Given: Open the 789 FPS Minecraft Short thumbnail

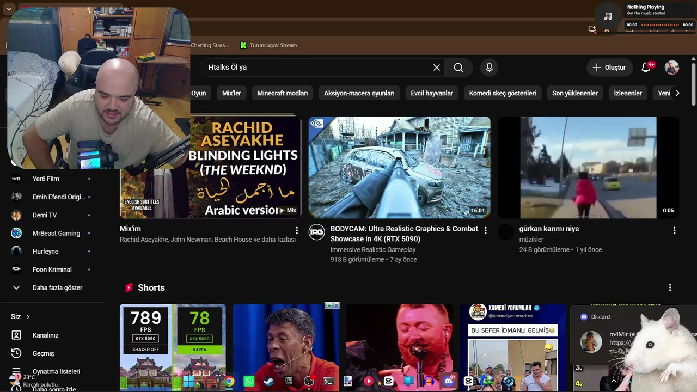Looking at the screenshot, I should [173, 348].
